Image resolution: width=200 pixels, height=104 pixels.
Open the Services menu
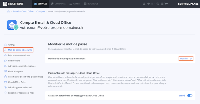40,4
